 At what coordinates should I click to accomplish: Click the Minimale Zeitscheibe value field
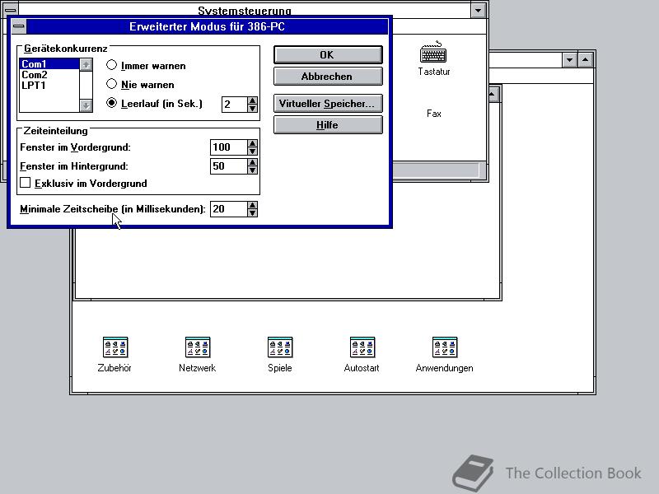click(x=229, y=209)
